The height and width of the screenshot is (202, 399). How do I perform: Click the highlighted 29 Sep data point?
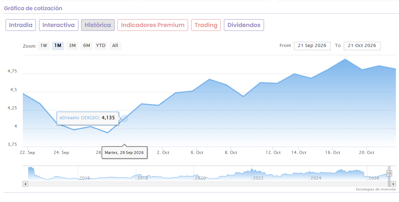124,119
